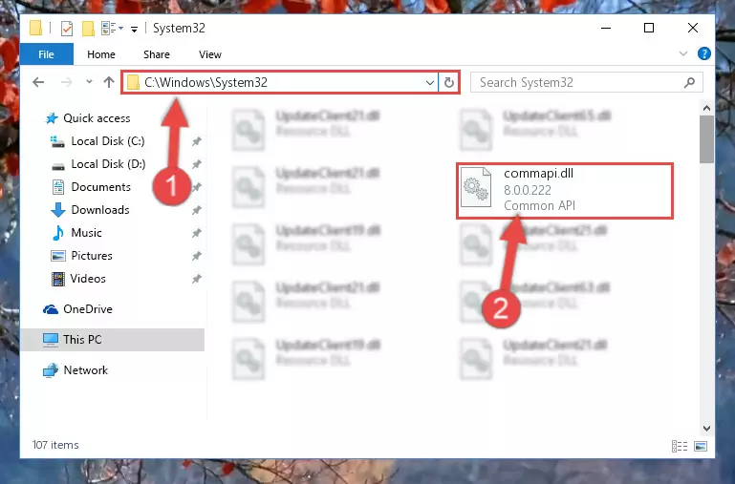The image size is (735, 484).
Task: Switch to large icons view layout
Action: pos(701,446)
